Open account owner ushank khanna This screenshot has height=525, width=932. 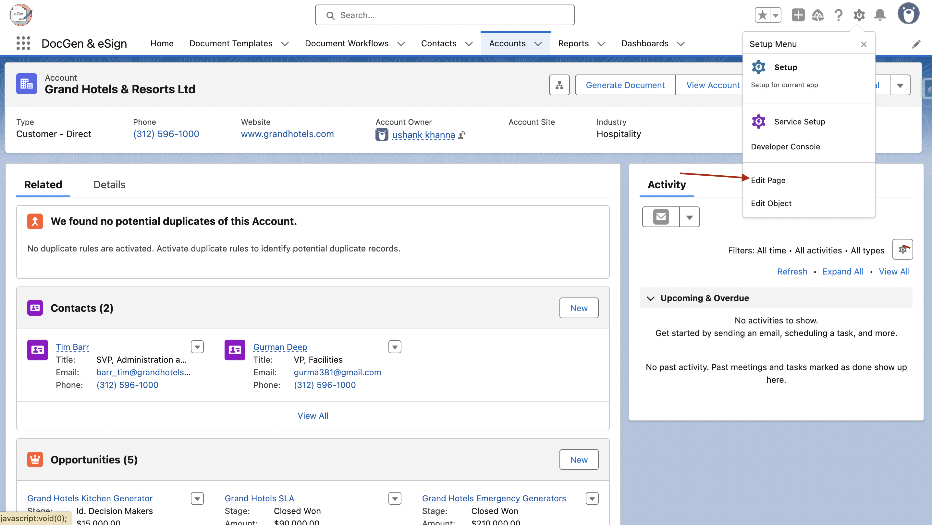pos(423,135)
